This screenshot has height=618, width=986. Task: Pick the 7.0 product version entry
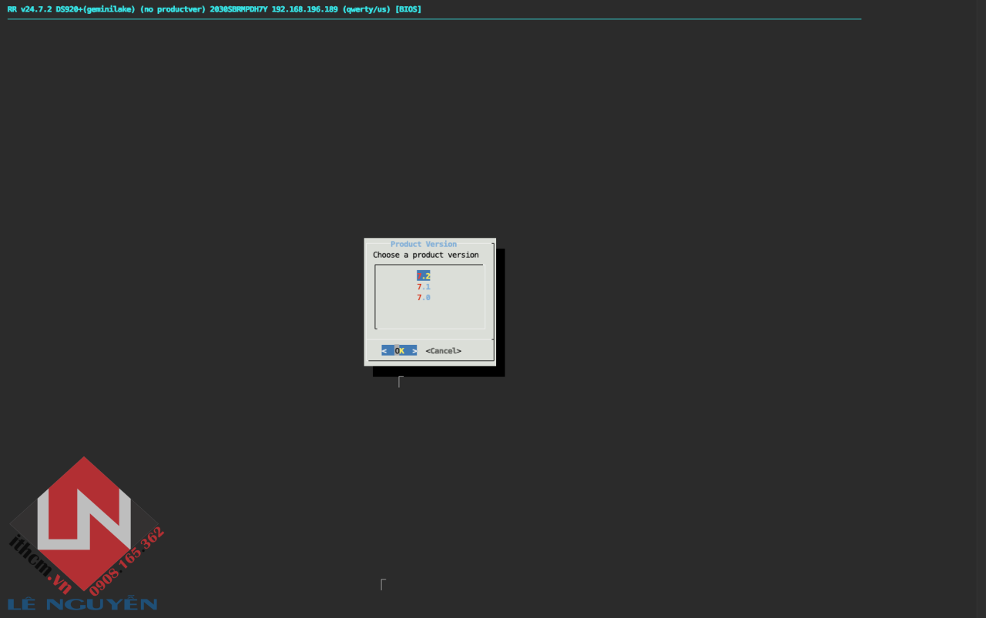click(x=424, y=298)
